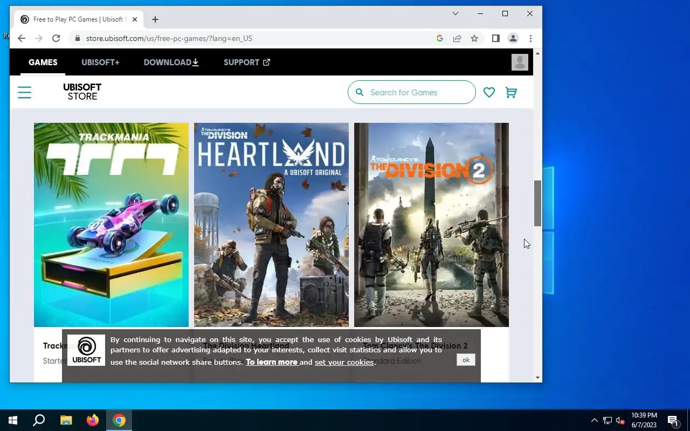
Task: Click the address bar URL
Action: click(169, 38)
